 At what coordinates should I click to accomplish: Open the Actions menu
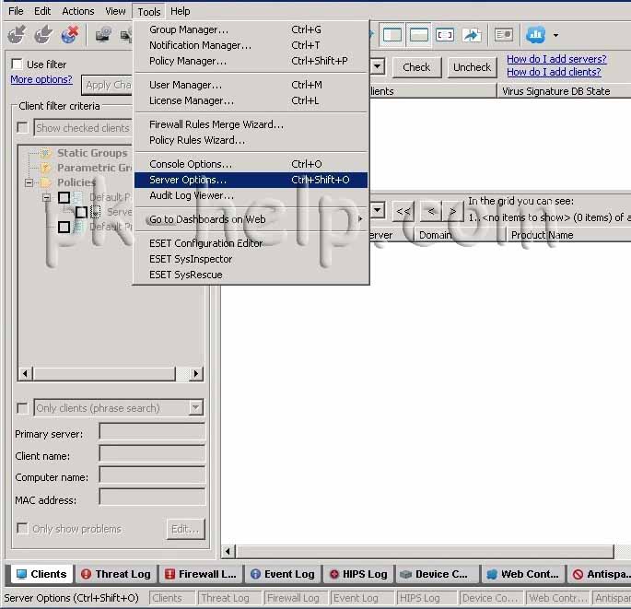click(77, 11)
